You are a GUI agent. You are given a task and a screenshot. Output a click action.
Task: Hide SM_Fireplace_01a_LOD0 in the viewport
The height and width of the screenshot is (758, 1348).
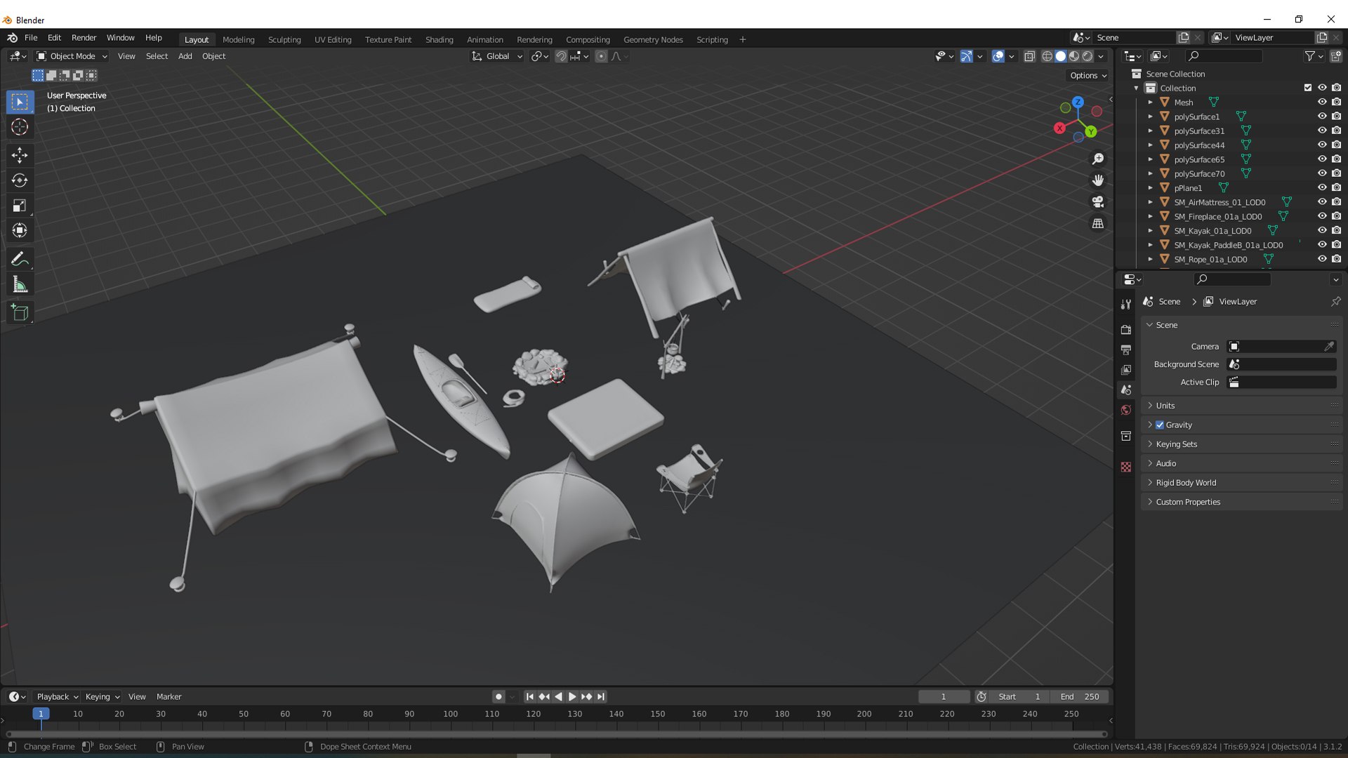click(x=1322, y=216)
